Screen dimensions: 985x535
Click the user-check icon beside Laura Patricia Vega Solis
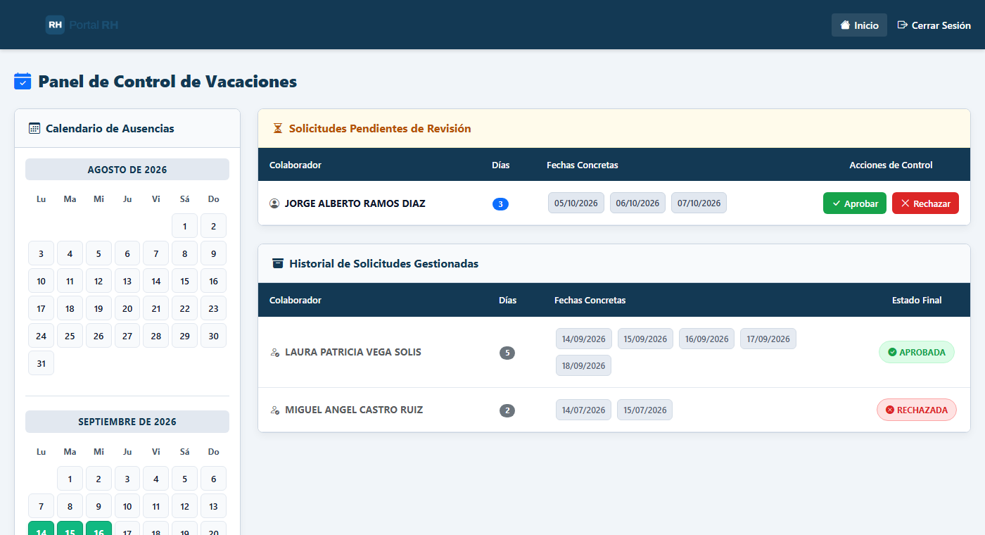point(275,352)
